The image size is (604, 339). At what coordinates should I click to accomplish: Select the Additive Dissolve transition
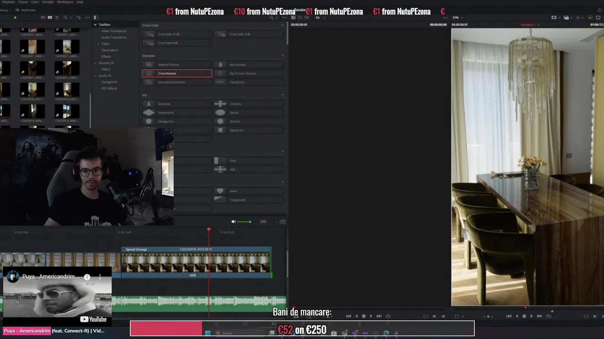click(x=177, y=65)
